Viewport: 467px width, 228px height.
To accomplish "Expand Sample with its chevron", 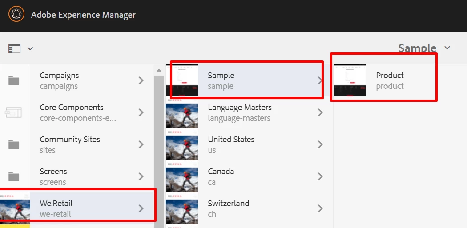I will [x=320, y=80].
